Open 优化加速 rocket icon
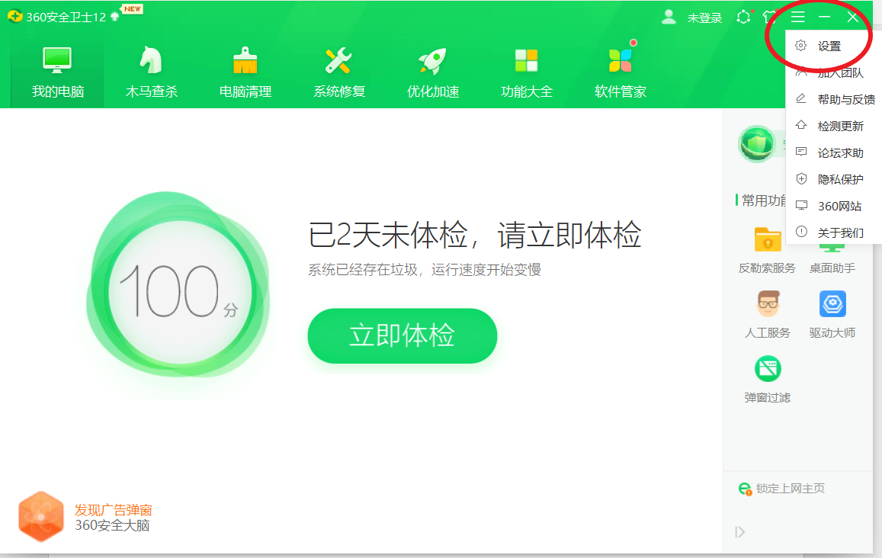Image resolution: width=882 pixels, height=558 pixels. [433, 72]
